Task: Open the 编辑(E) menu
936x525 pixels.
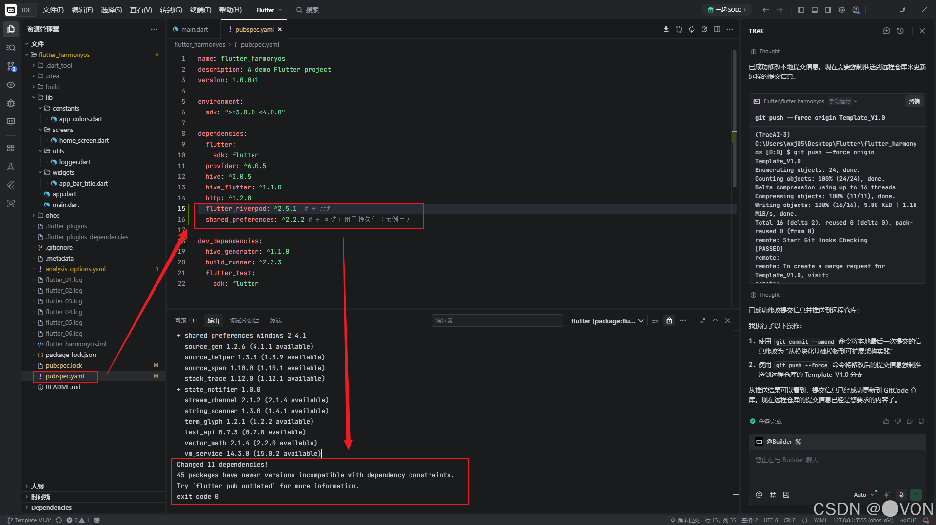Action: tap(82, 10)
